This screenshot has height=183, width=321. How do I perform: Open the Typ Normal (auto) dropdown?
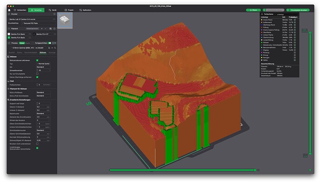pyautogui.click(x=43, y=64)
